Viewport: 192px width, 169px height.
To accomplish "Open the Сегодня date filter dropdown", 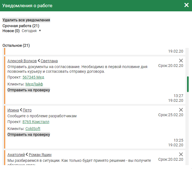I will 31,31.
